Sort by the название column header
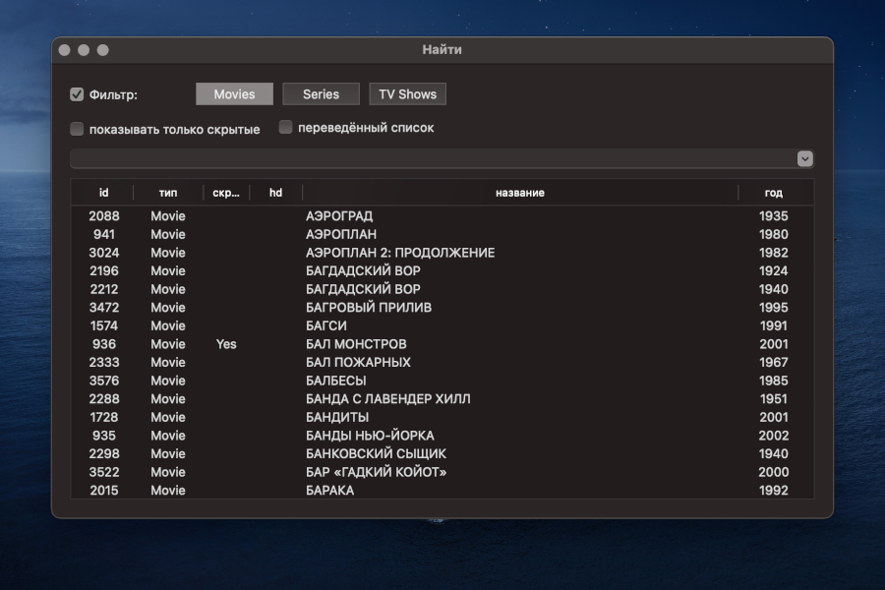 coord(520,193)
